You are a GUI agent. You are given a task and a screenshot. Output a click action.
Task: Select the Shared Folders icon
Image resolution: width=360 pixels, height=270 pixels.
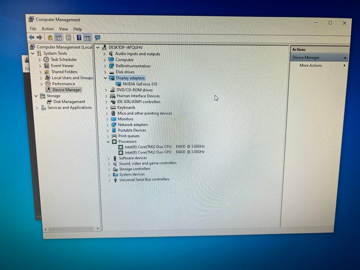click(x=47, y=72)
